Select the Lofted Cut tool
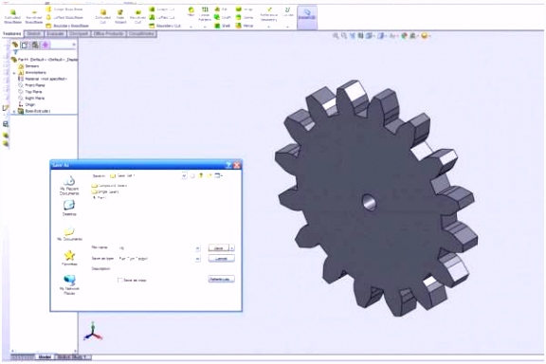The image size is (546, 364). [x=162, y=17]
